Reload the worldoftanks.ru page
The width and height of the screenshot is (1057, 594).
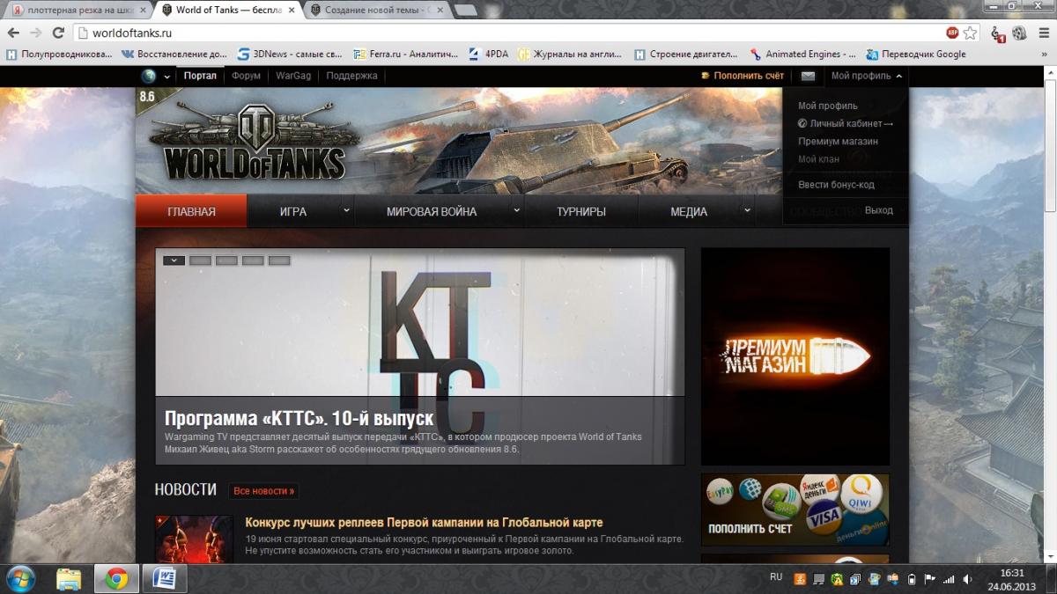(x=58, y=33)
